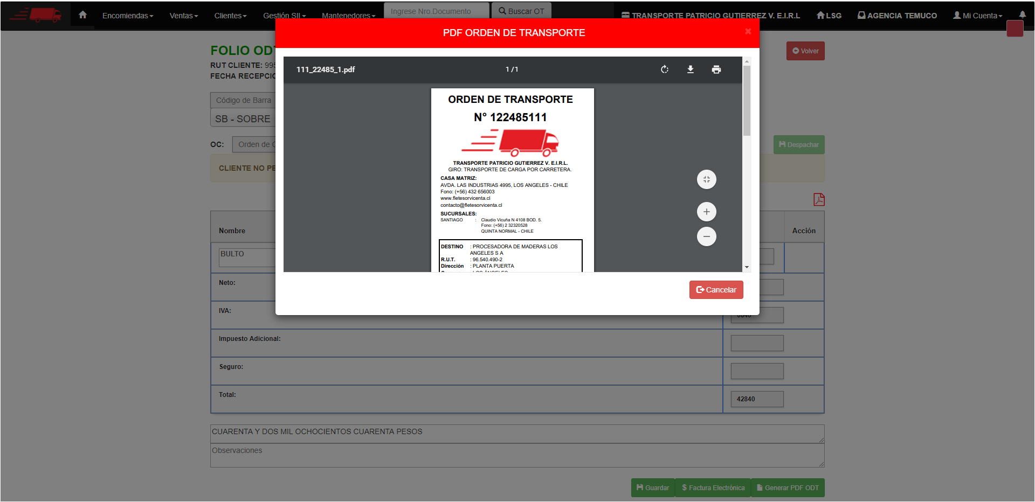Click the red truck logo in navbar

[x=36, y=15]
